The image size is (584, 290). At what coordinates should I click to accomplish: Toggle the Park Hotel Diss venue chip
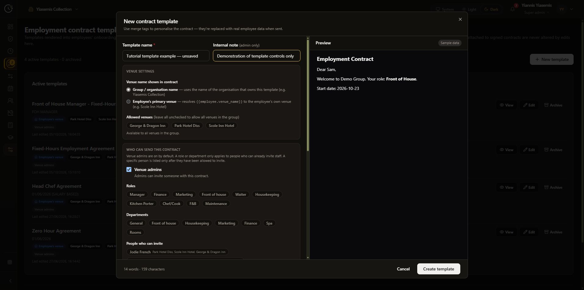click(x=187, y=126)
